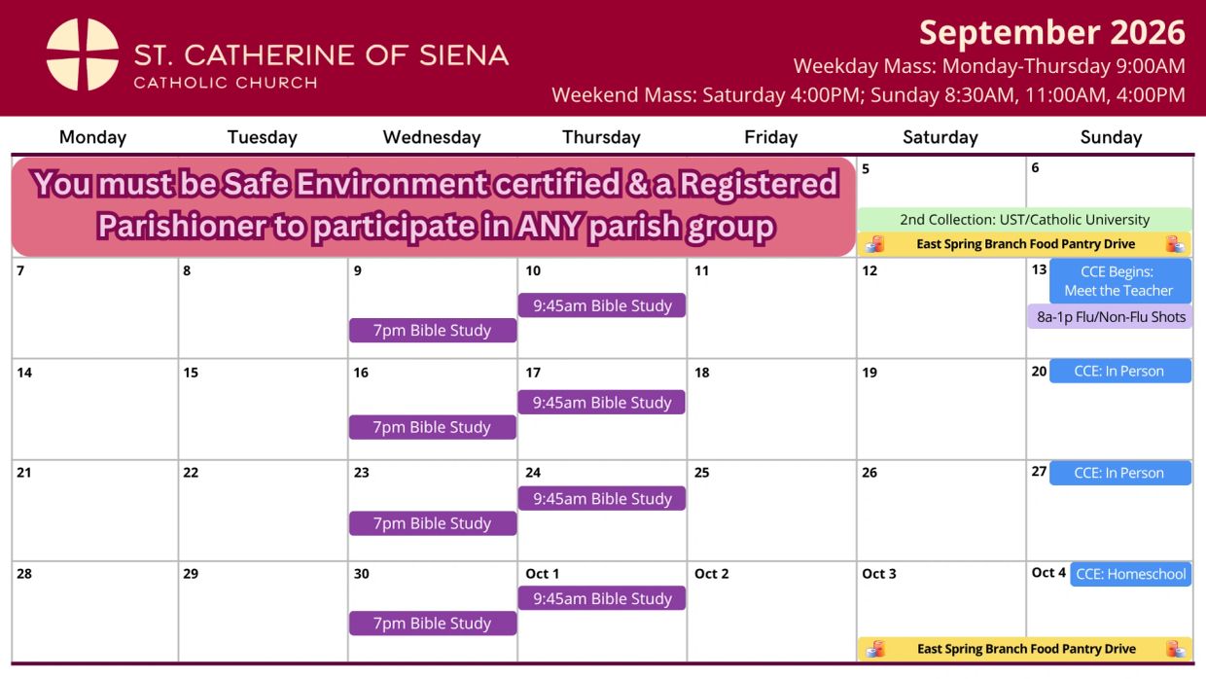Screen dimensions: 1206x679
Task: Click the September 2026 title
Action: pyautogui.click(x=1052, y=32)
